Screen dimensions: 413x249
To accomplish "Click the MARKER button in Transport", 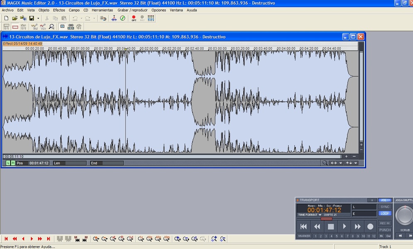I will coord(304,236).
